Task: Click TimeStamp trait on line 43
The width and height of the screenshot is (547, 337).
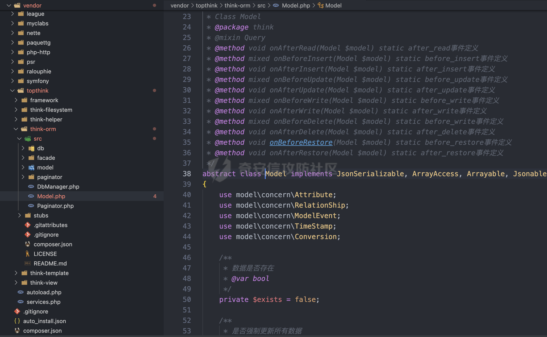Action: click(x=313, y=226)
